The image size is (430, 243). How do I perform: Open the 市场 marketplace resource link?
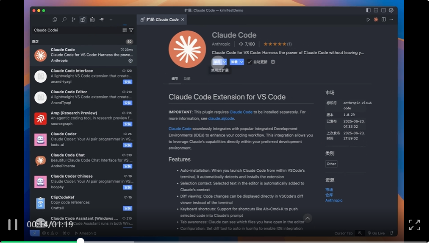pyautogui.click(x=329, y=190)
